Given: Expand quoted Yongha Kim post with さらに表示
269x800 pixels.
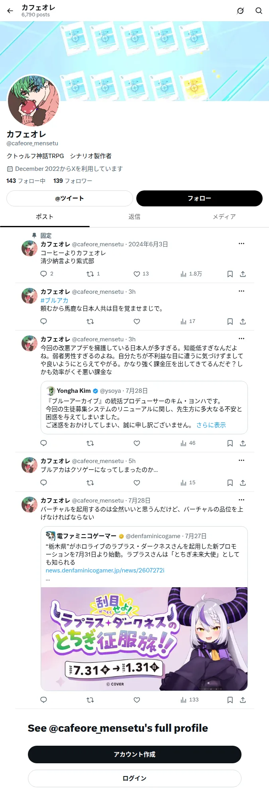Looking at the screenshot, I should (x=211, y=425).
